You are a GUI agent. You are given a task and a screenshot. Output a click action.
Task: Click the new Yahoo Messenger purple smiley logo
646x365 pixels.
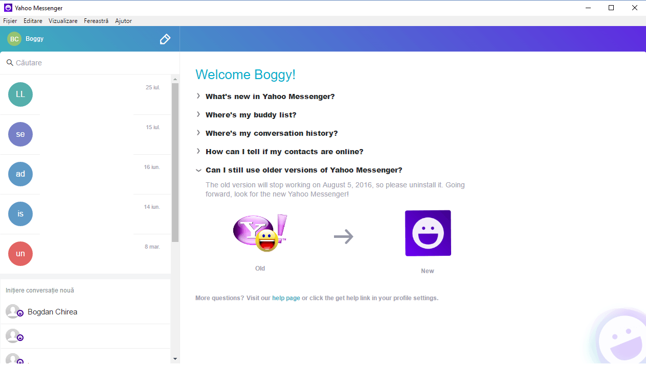[x=428, y=233]
